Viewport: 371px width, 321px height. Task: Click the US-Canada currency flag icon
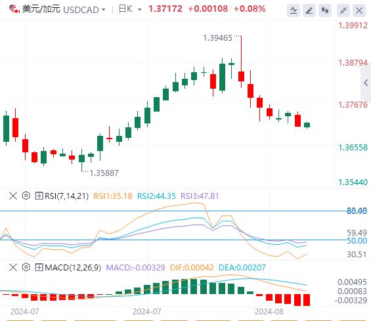tap(14, 9)
